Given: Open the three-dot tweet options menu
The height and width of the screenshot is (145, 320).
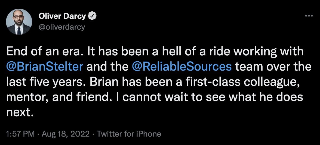Looking at the screenshot, I should click(309, 16).
